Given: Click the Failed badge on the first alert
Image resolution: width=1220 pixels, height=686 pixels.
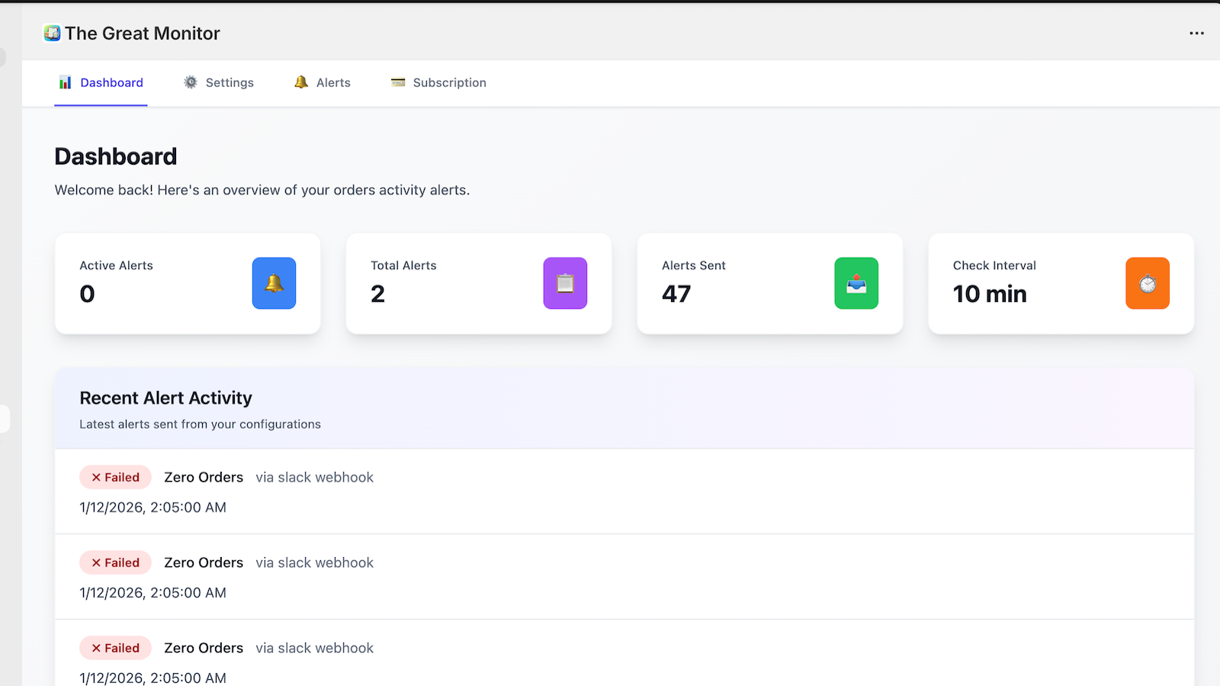Looking at the screenshot, I should (115, 476).
